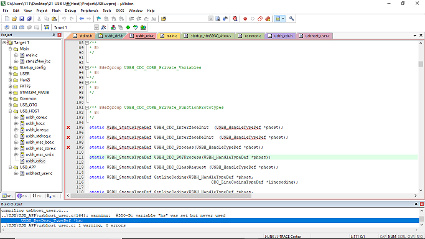Open the window layout dropdown arrow
The image size is (425, 239).
point(283,19)
